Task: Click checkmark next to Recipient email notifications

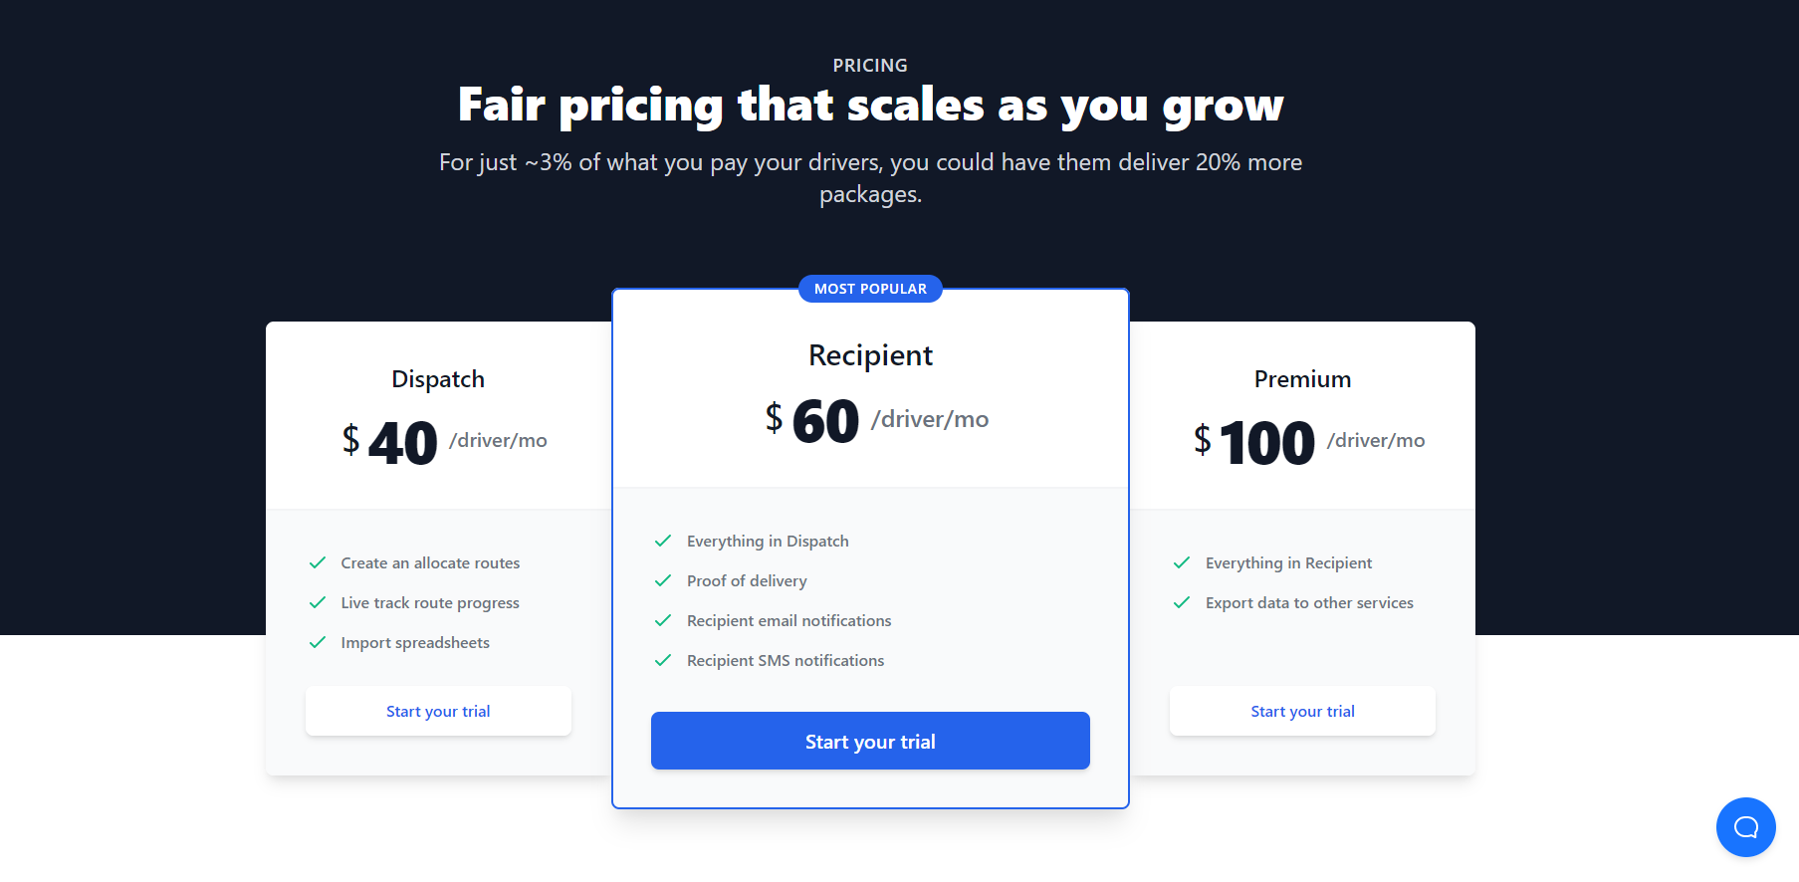Action: pos(663,620)
